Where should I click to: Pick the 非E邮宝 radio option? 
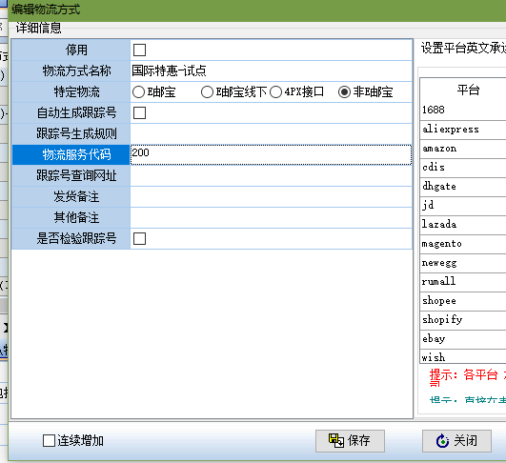point(344,92)
